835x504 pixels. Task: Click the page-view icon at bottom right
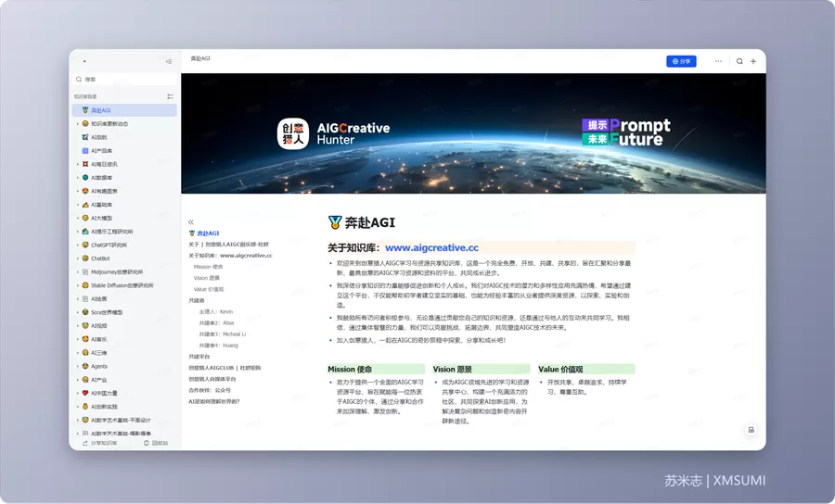tap(751, 430)
